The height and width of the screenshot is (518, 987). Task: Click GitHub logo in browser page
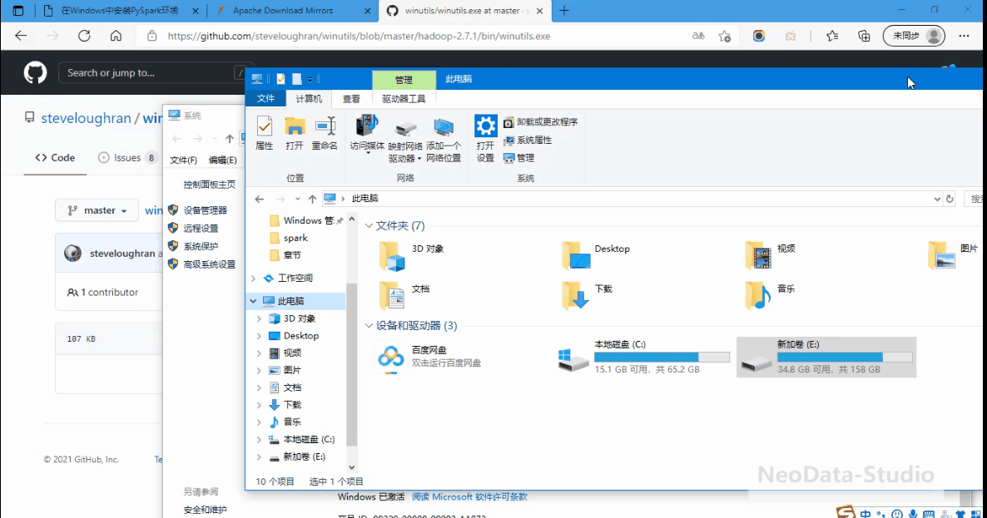coord(35,73)
